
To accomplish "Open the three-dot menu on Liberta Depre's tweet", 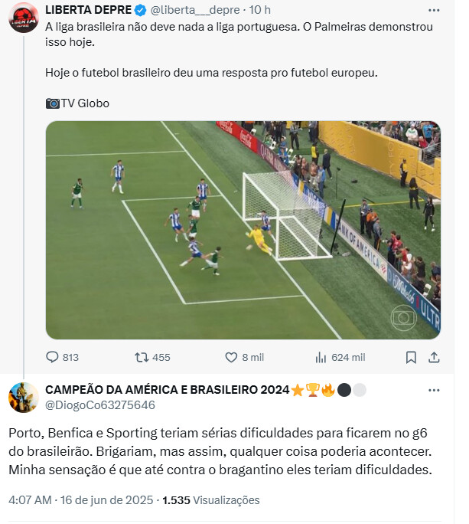I will pyautogui.click(x=434, y=11).
